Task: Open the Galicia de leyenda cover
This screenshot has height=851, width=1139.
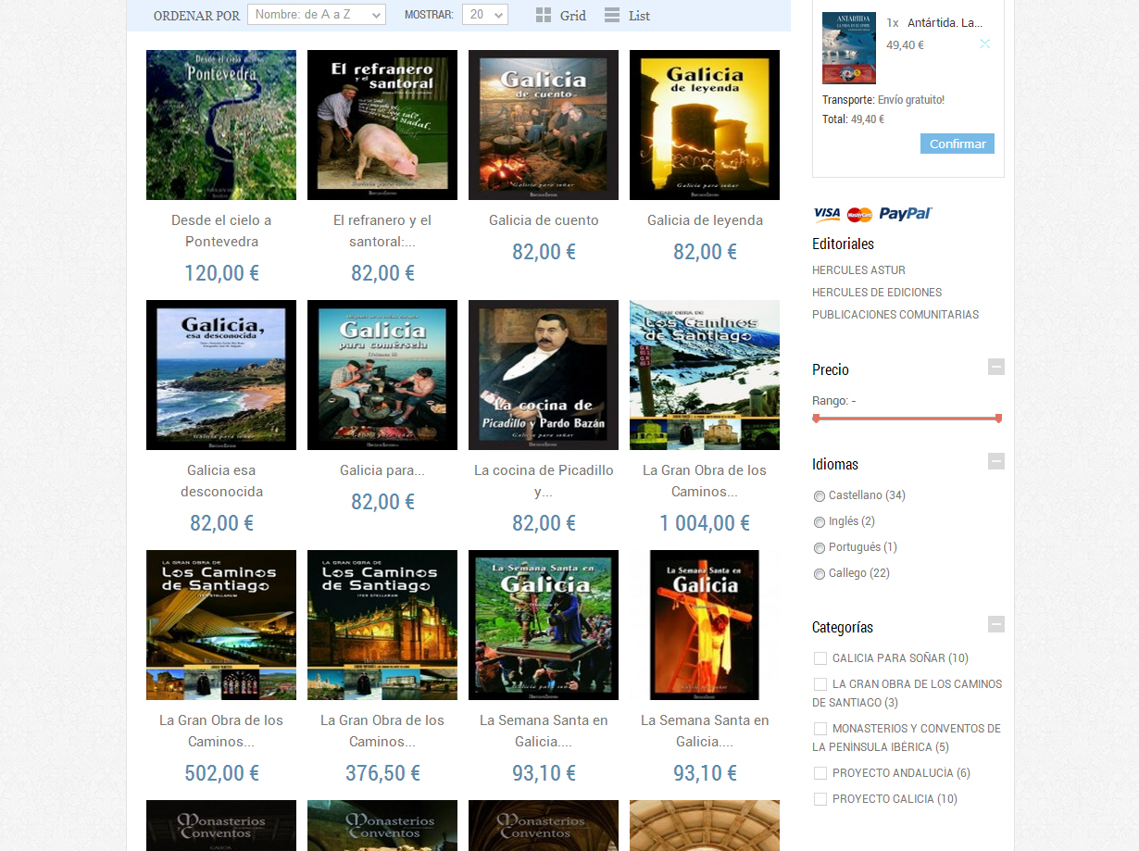Action: [705, 125]
